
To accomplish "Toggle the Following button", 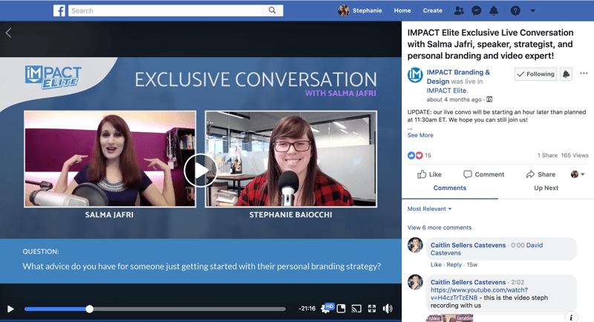I will tap(535, 74).
